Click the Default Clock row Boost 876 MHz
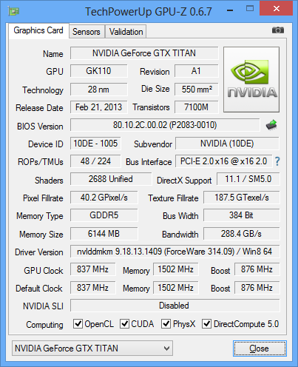 point(257,288)
